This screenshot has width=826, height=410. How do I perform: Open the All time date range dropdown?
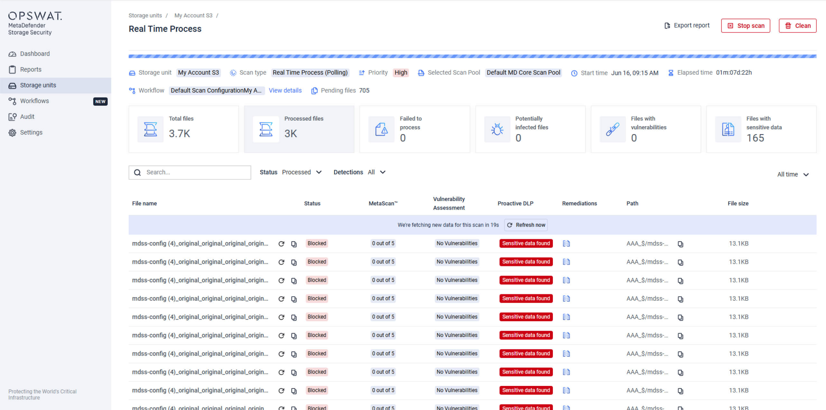pos(793,174)
